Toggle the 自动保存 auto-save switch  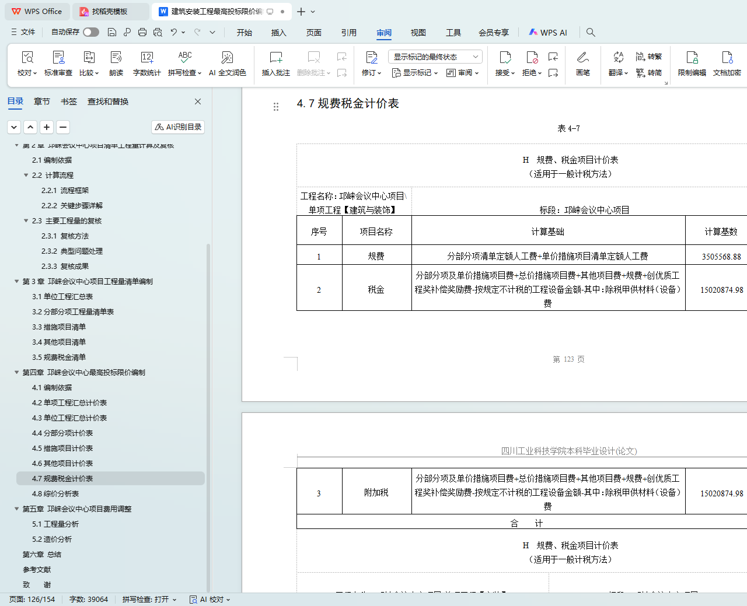click(x=90, y=32)
